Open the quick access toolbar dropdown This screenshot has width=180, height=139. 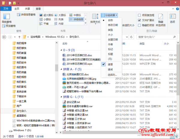coord(18,3)
